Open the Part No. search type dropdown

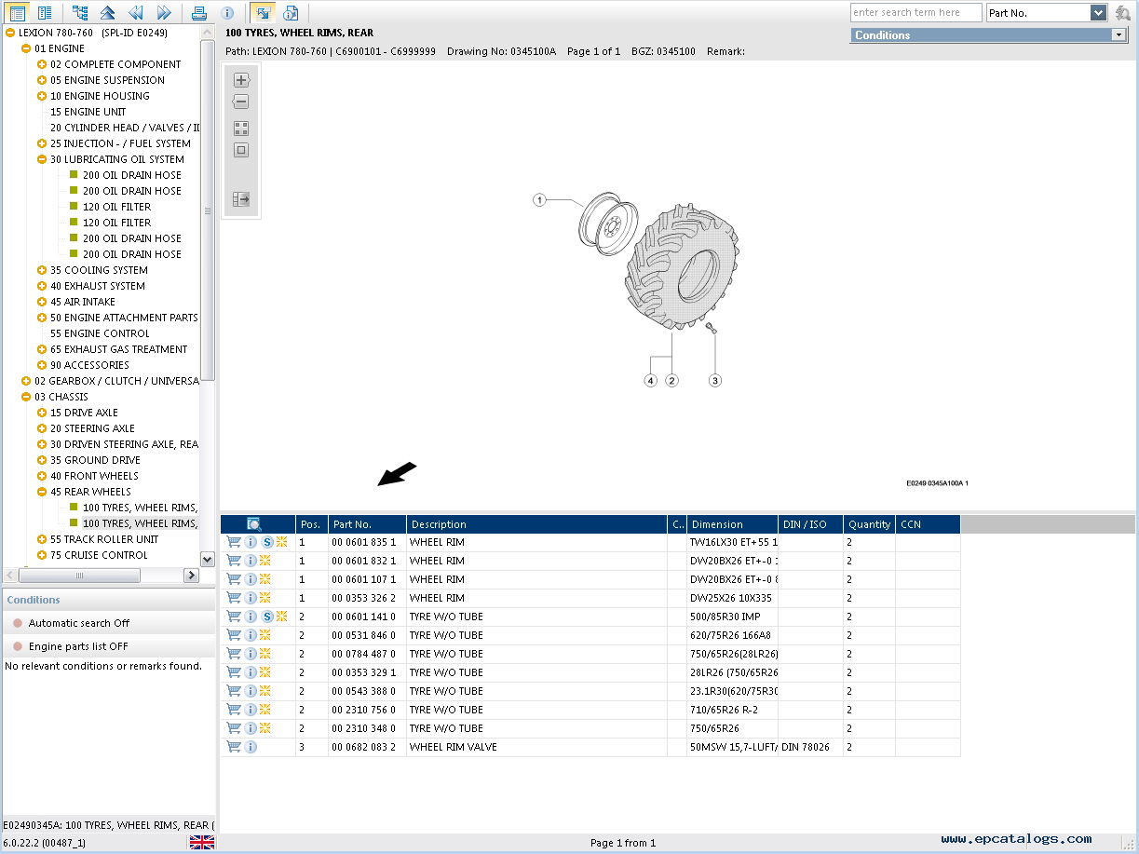point(1098,13)
